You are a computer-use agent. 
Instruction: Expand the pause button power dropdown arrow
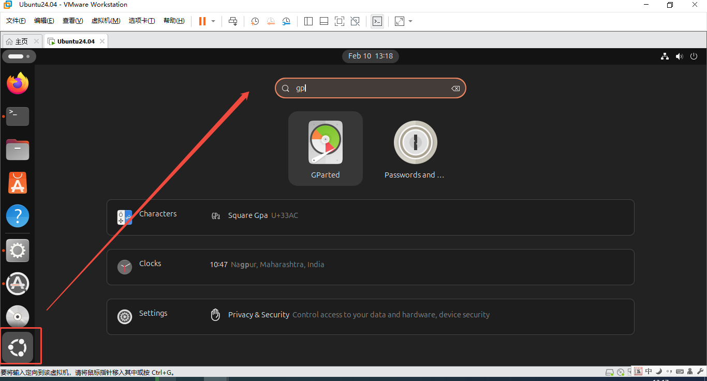(213, 21)
